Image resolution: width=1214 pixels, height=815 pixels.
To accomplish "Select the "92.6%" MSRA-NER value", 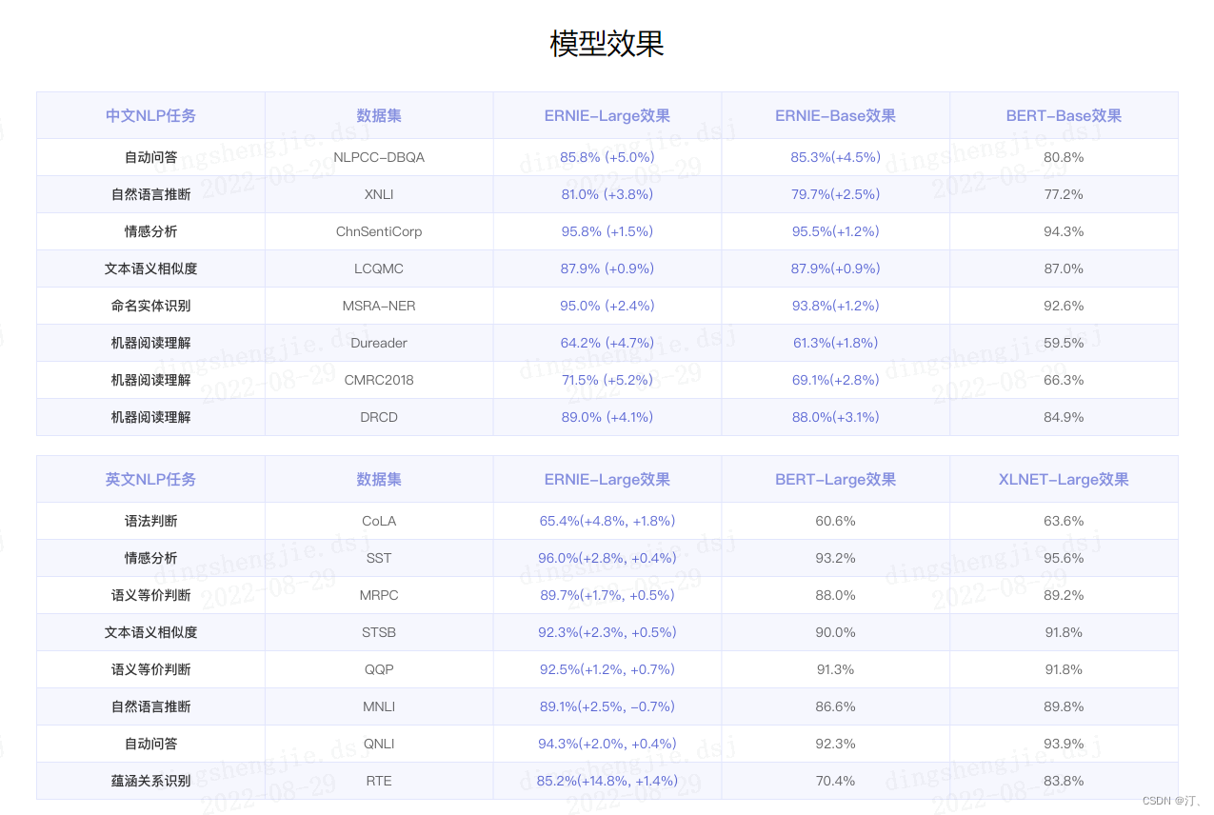I will [x=1064, y=306].
